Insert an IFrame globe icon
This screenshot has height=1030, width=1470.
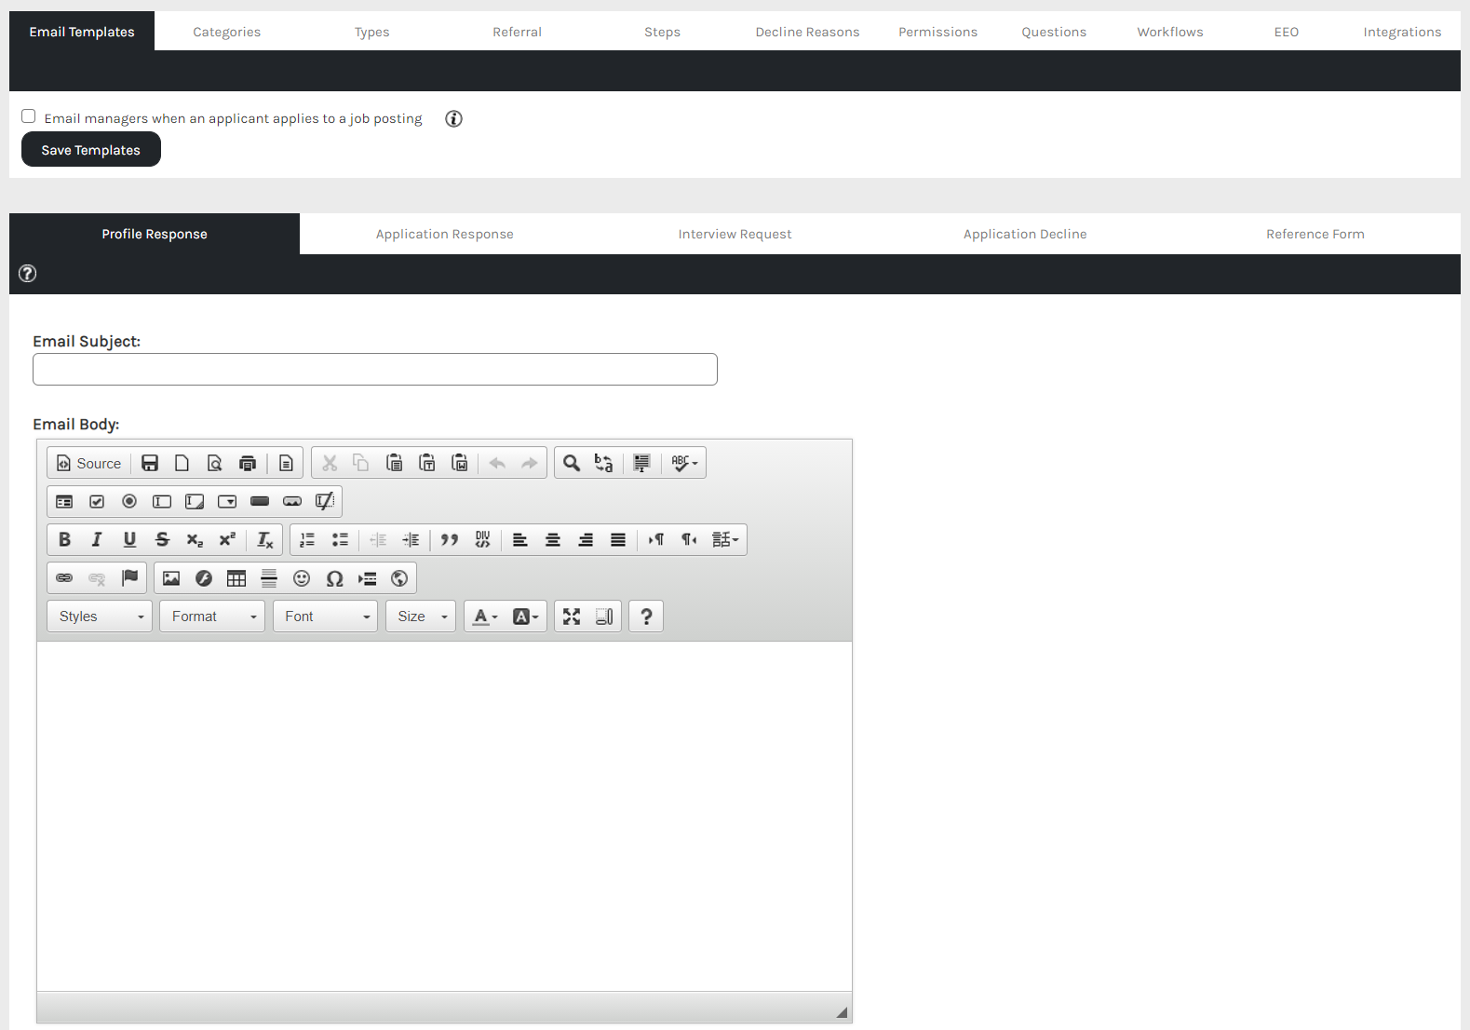click(x=399, y=578)
